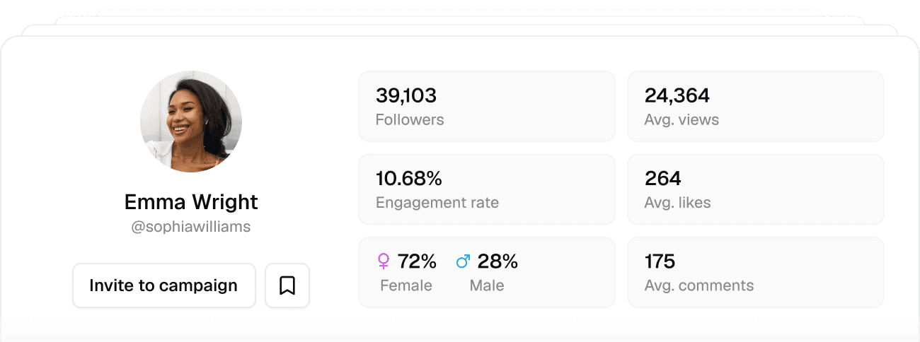
Task: Select the 39,103 Followers card
Action: [x=487, y=107]
